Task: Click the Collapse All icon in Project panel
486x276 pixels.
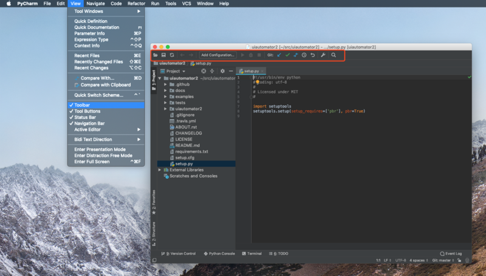Action: (x=212, y=71)
